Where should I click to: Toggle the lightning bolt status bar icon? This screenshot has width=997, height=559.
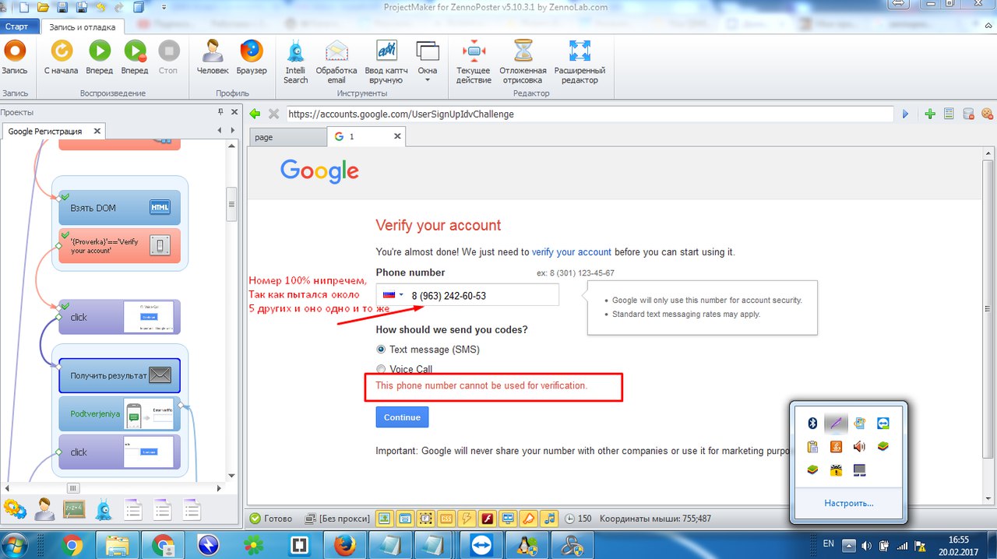tap(467, 519)
